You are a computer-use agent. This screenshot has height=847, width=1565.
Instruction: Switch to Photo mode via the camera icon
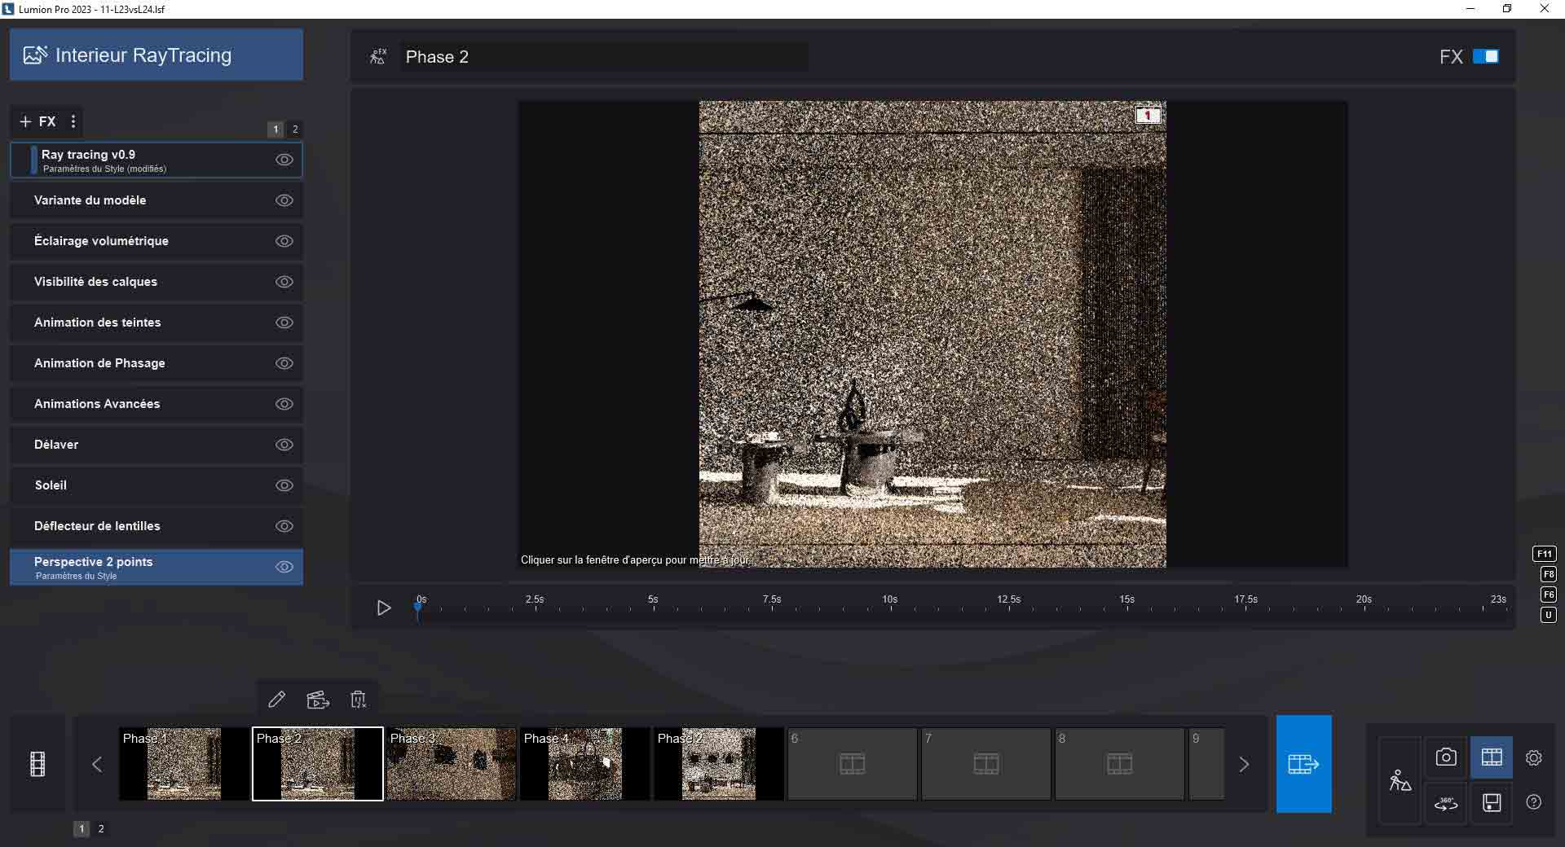click(x=1445, y=757)
